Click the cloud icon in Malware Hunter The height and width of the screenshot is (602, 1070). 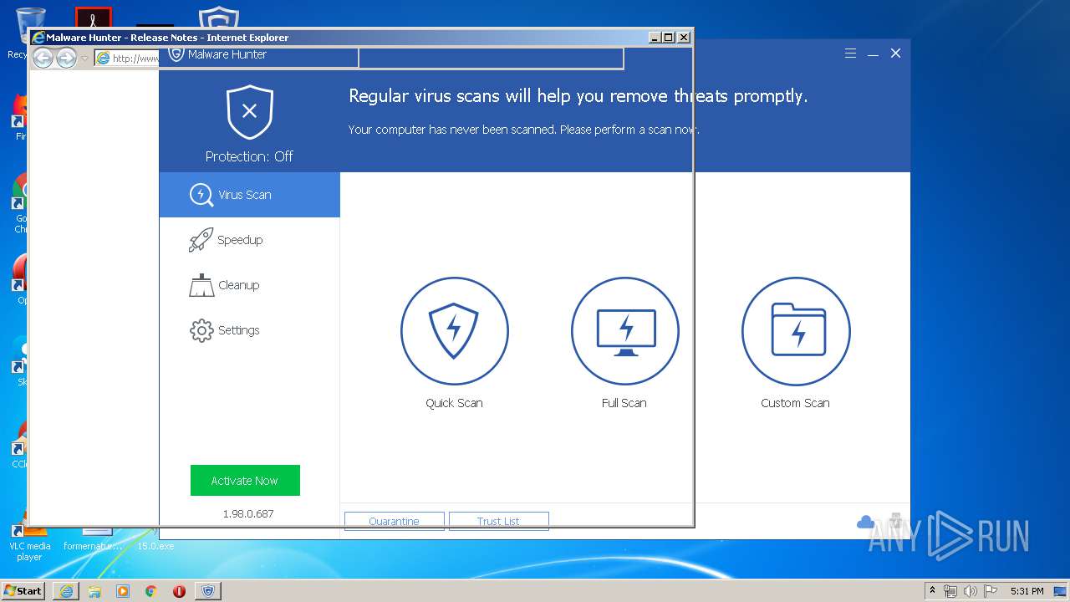click(865, 523)
